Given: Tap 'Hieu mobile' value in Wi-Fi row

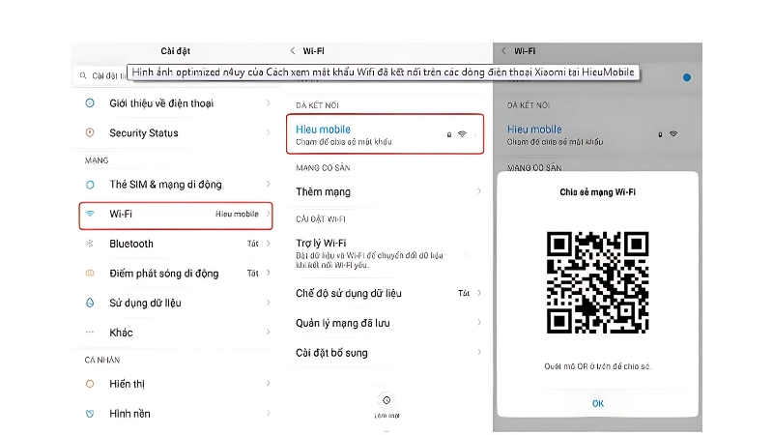Looking at the screenshot, I should (237, 214).
